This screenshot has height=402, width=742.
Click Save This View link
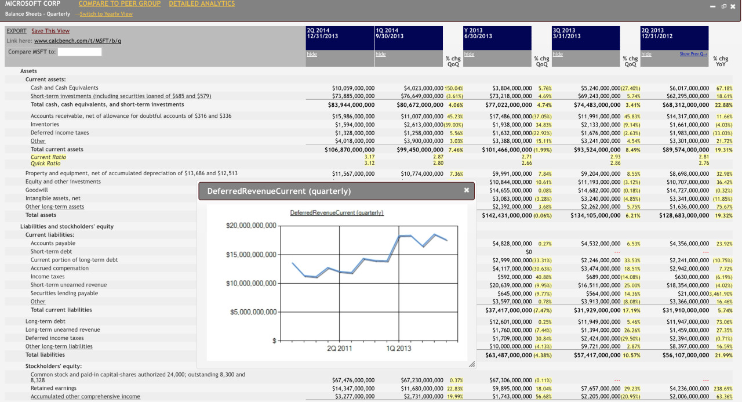pyautogui.click(x=50, y=31)
